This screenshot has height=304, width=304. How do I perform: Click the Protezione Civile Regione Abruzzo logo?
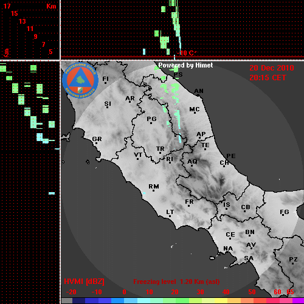(80, 80)
